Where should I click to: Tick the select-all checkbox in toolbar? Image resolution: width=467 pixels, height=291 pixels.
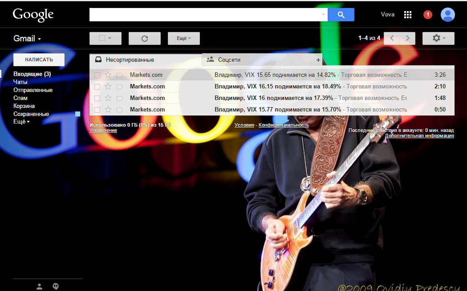[x=102, y=38]
